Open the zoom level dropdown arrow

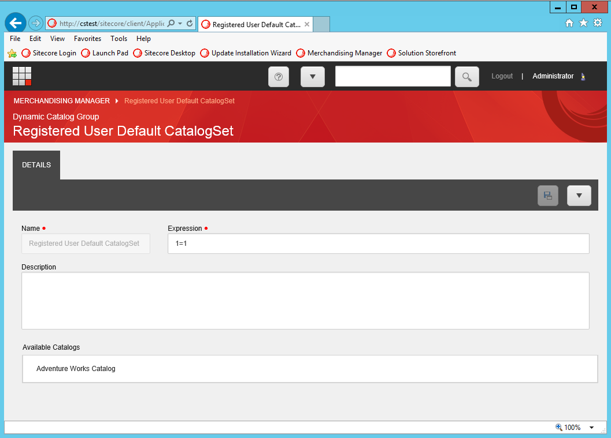[x=591, y=428]
